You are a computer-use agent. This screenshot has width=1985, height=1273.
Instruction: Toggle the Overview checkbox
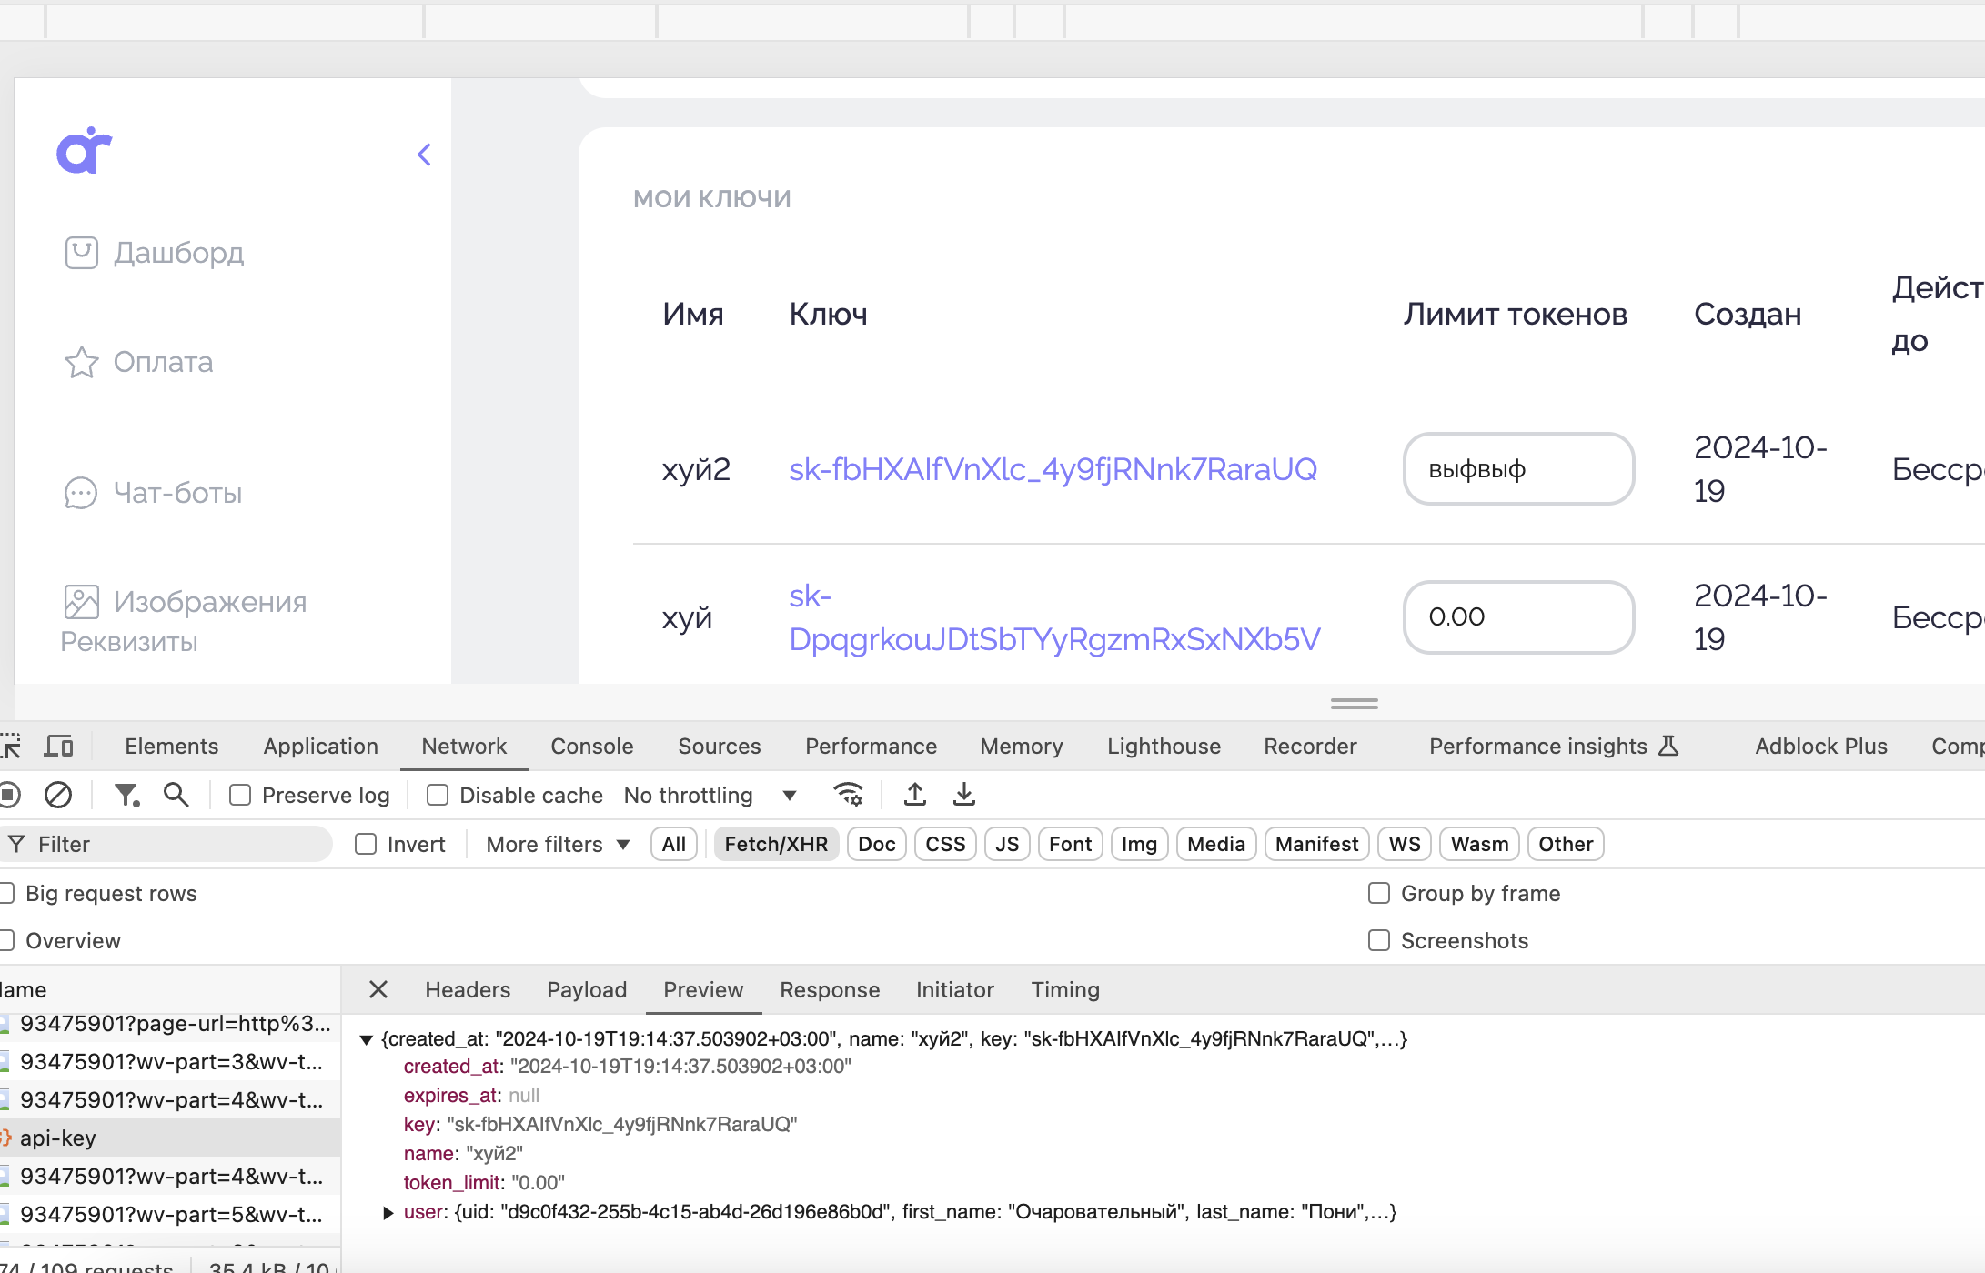pyautogui.click(x=6, y=941)
